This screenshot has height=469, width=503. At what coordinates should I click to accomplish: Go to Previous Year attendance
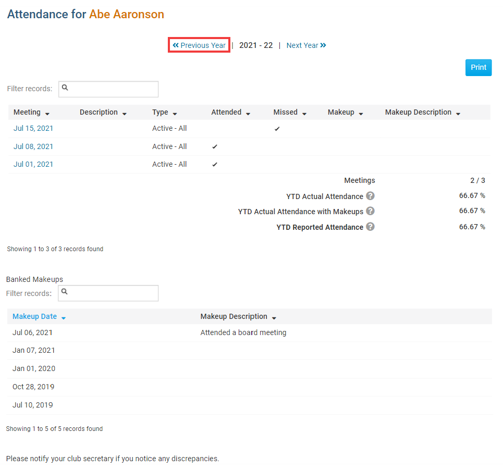[x=199, y=45]
